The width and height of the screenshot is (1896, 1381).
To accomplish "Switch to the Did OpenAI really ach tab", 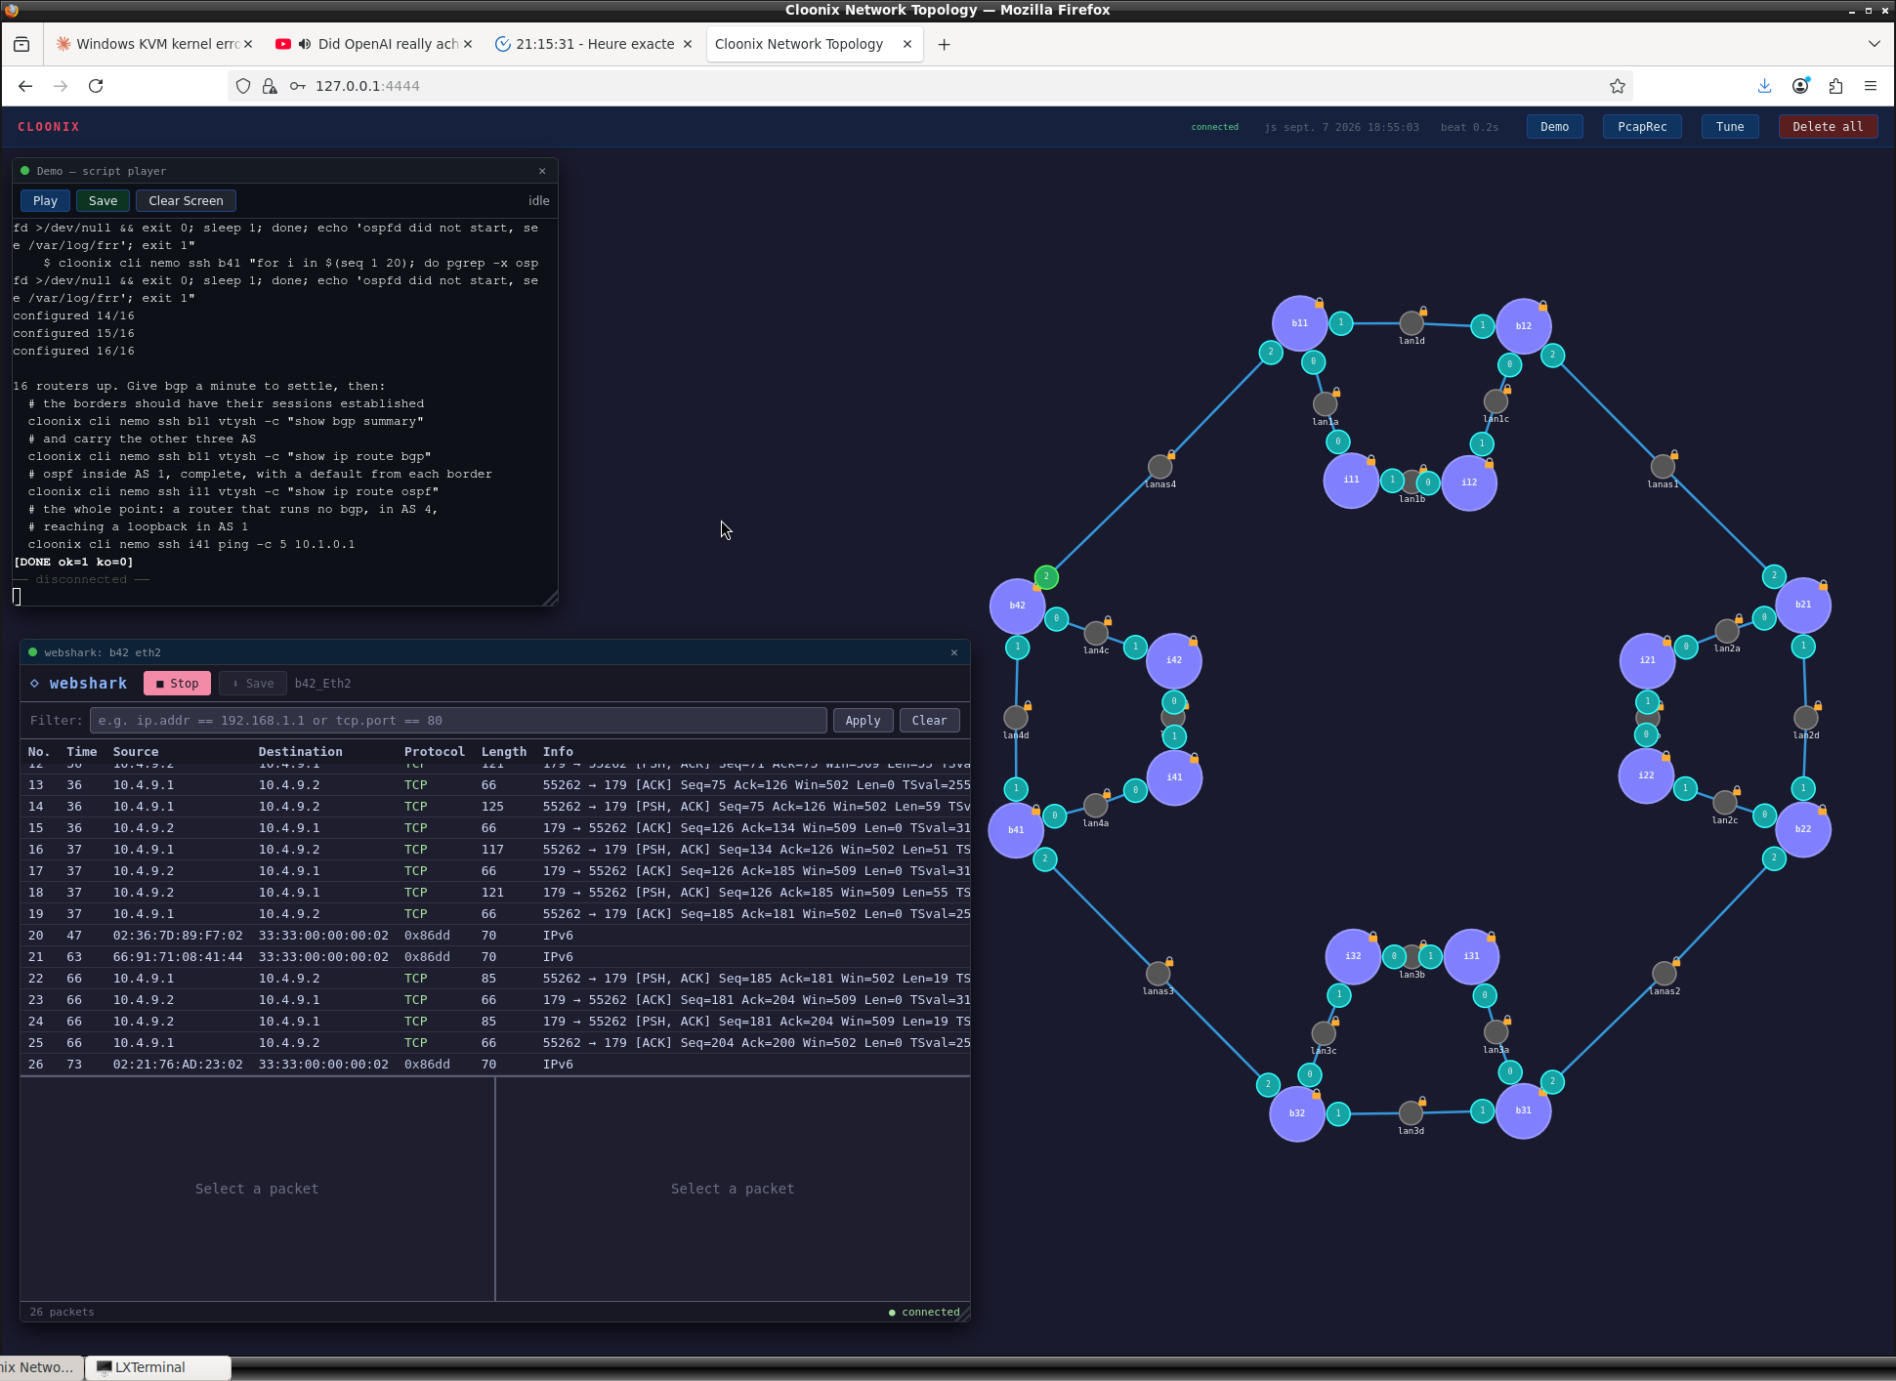I will (375, 44).
